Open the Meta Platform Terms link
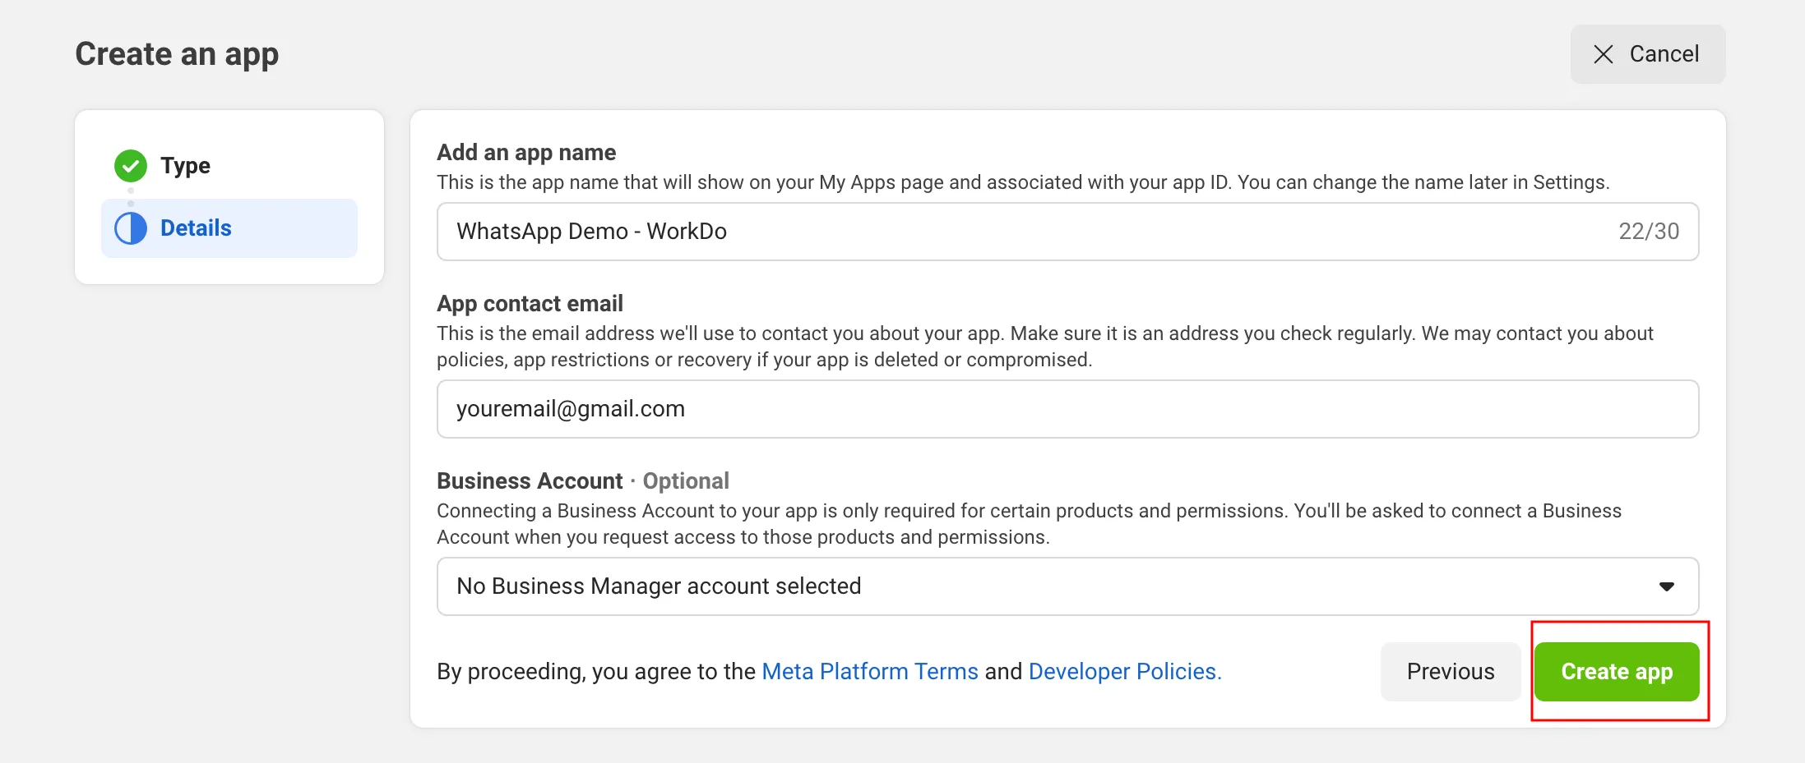The width and height of the screenshot is (1805, 763). point(870,672)
